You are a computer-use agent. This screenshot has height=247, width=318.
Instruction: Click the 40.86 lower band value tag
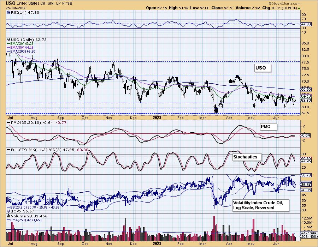[306, 190]
